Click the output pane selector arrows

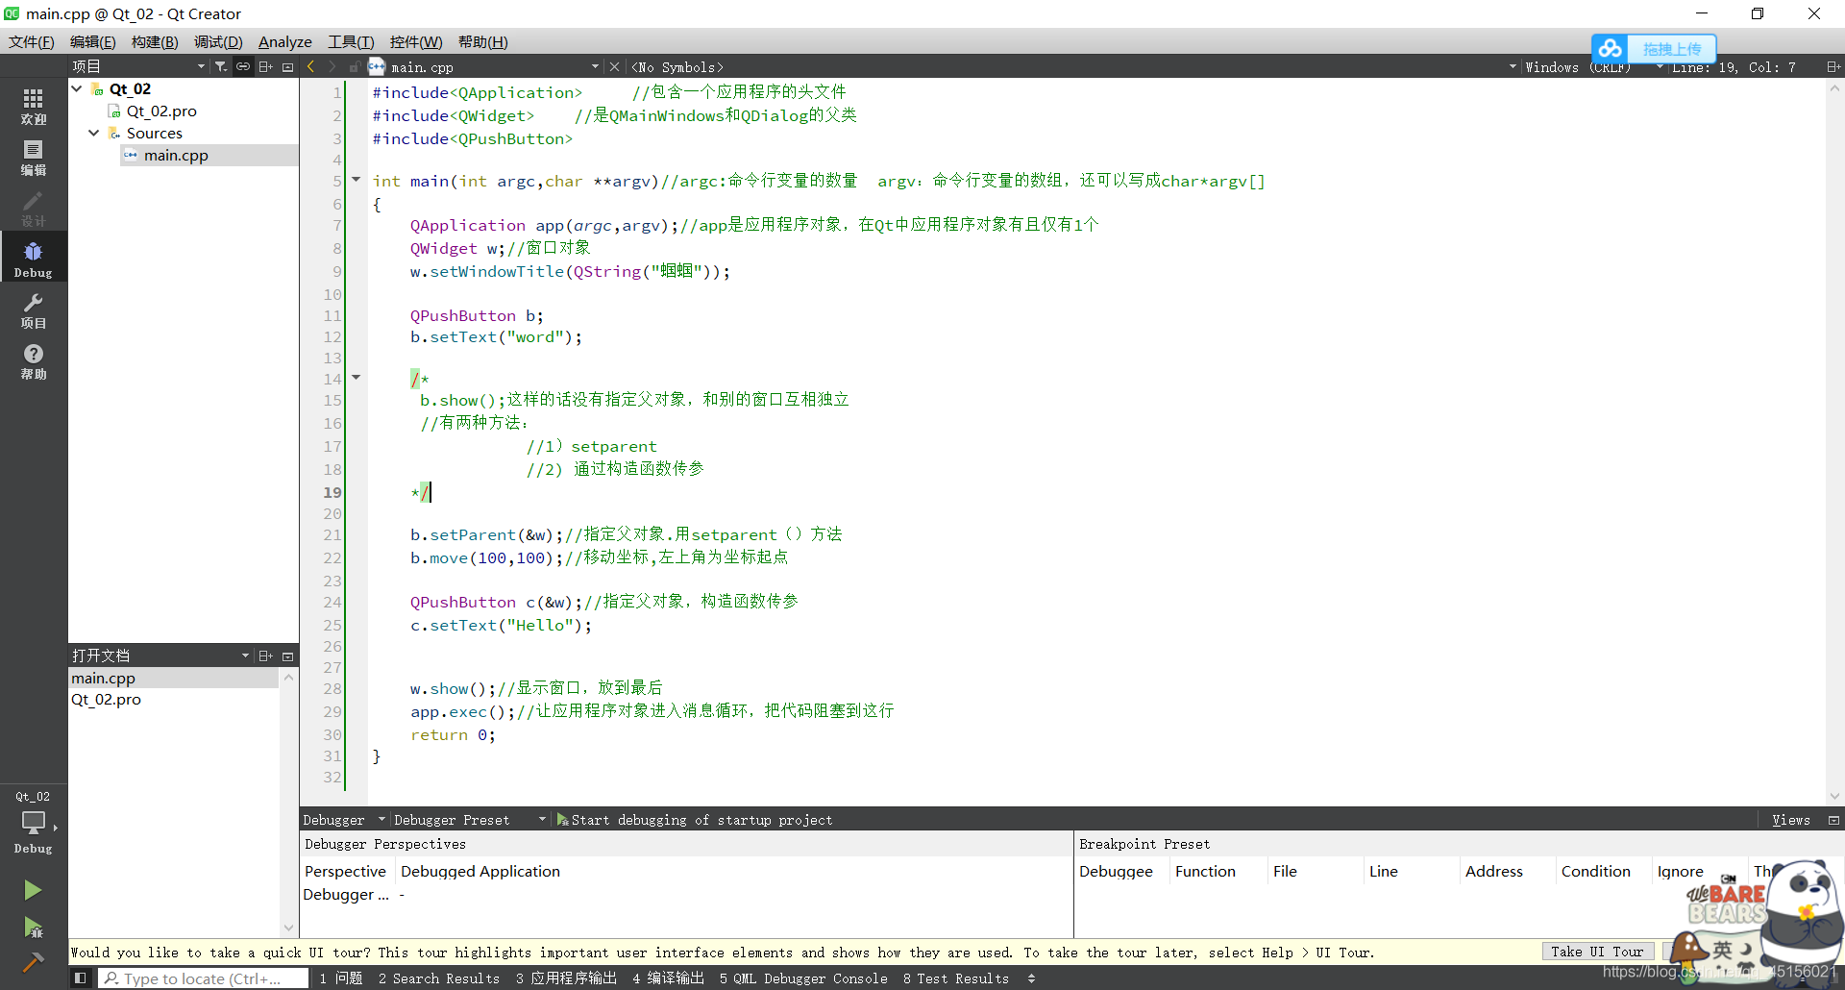1031,978
